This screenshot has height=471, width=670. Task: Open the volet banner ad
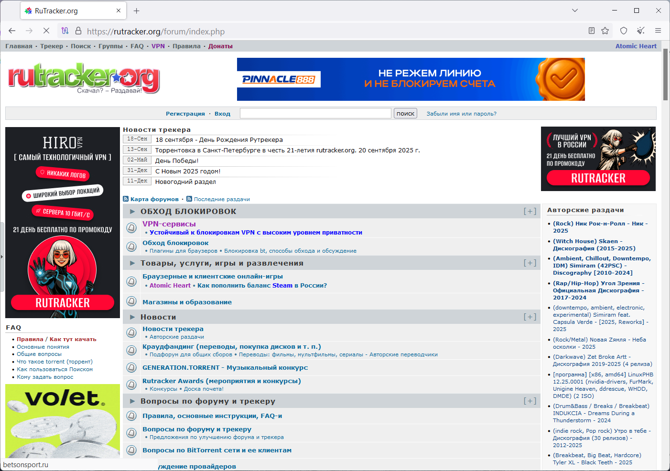63,421
